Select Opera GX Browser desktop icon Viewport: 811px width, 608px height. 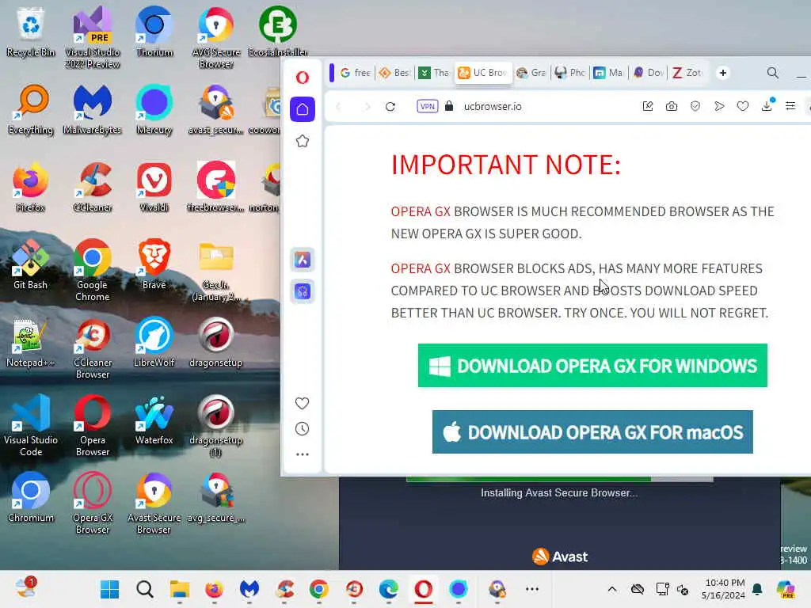coord(93,503)
